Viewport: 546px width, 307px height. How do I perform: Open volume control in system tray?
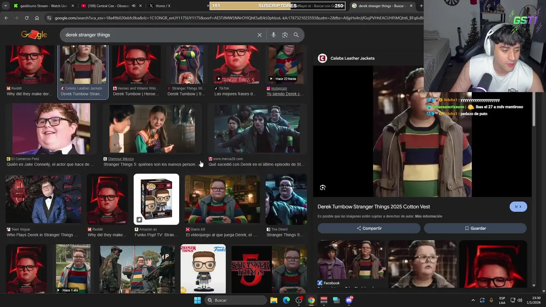[520, 300]
